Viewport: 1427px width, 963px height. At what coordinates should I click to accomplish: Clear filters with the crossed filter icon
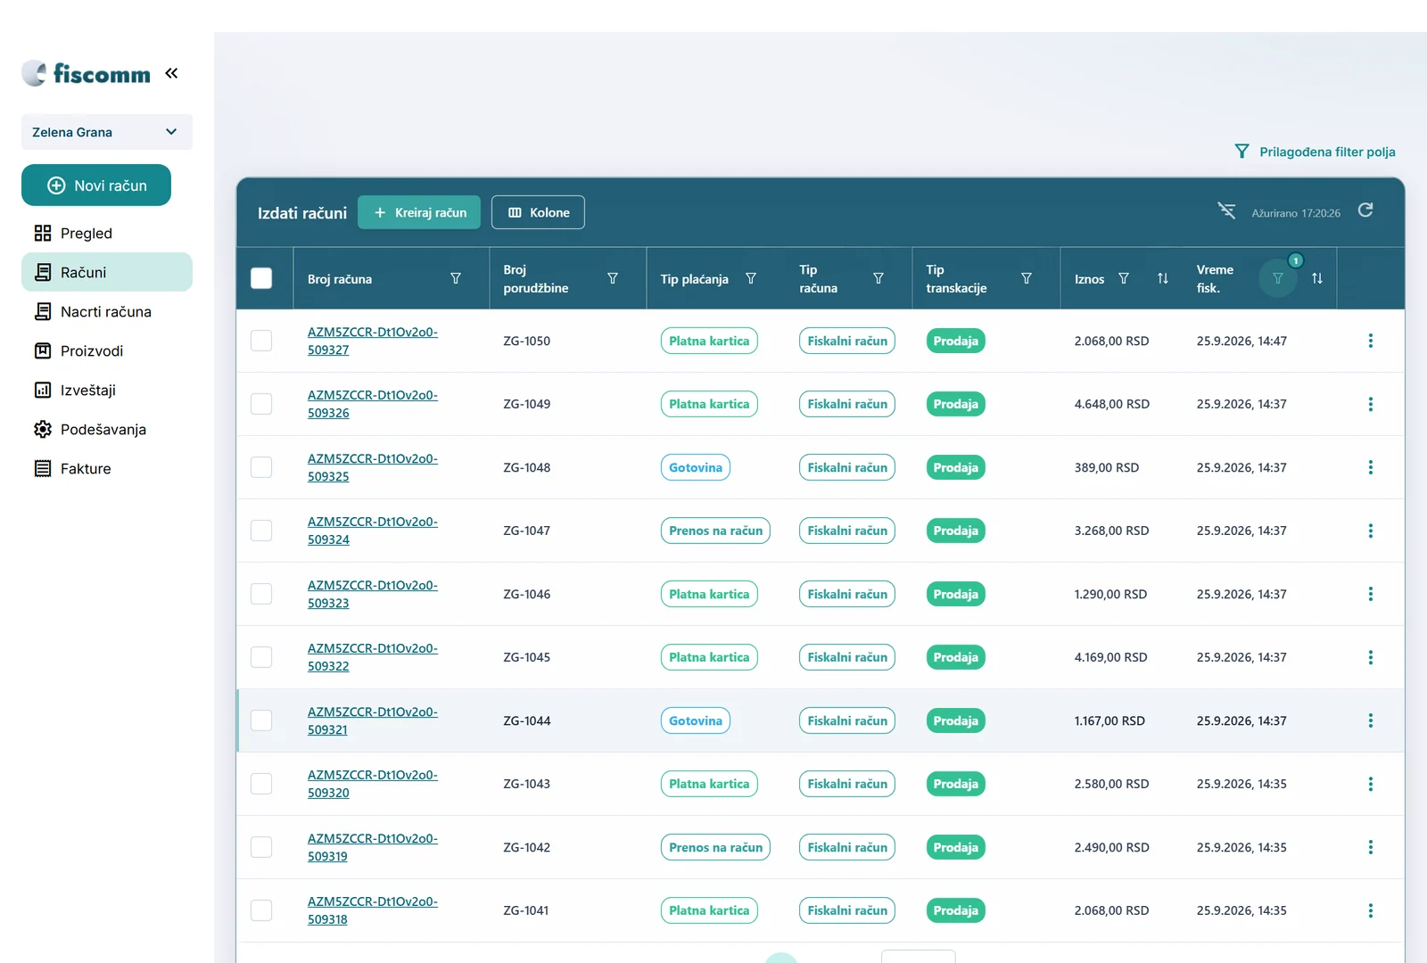click(x=1227, y=210)
